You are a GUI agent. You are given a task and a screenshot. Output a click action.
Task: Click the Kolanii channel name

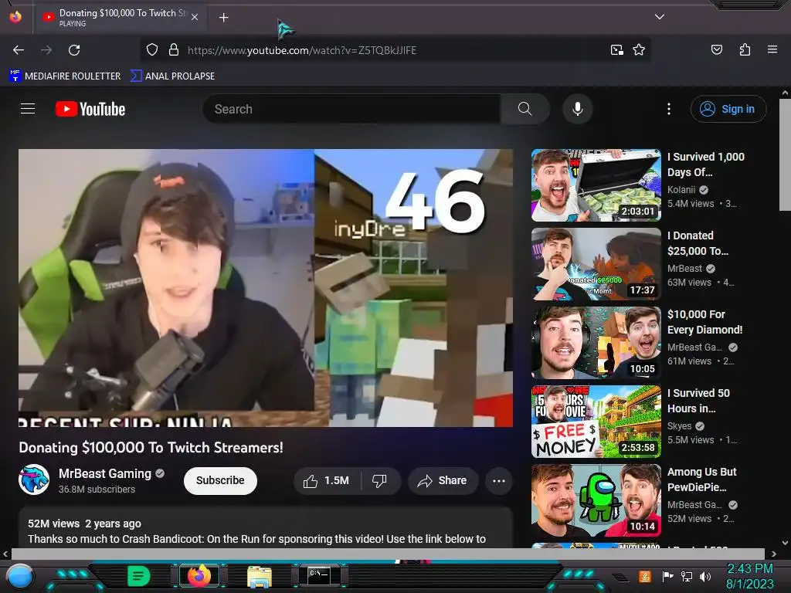pyautogui.click(x=681, y=190)
